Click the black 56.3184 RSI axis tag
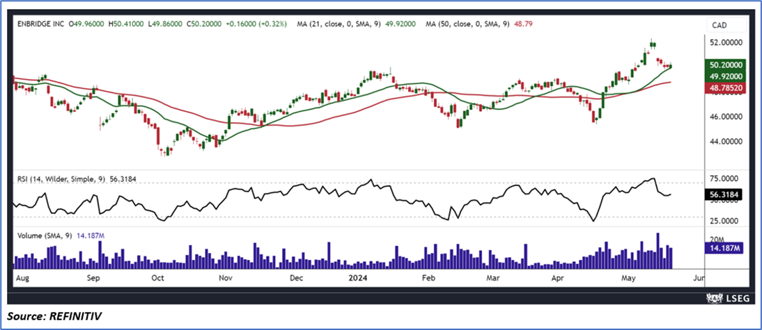762x330 pixels. point(722,195)
